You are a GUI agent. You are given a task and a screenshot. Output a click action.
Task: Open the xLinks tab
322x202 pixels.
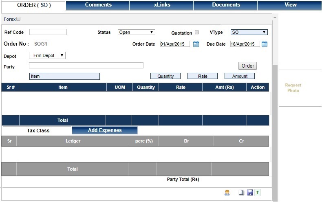point(162,5)
